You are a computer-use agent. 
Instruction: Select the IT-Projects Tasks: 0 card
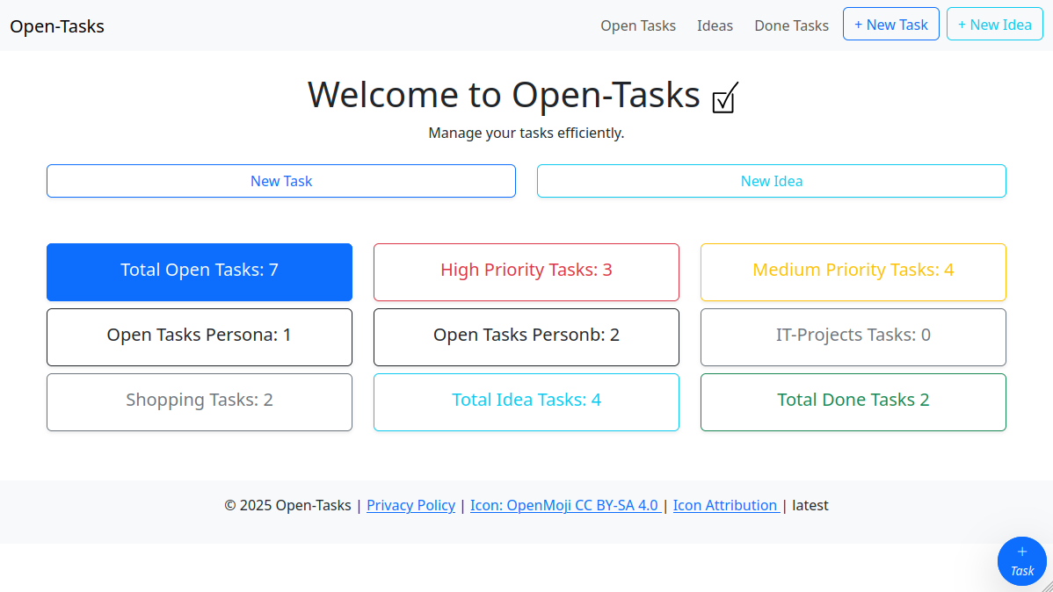tap(853, 336)
